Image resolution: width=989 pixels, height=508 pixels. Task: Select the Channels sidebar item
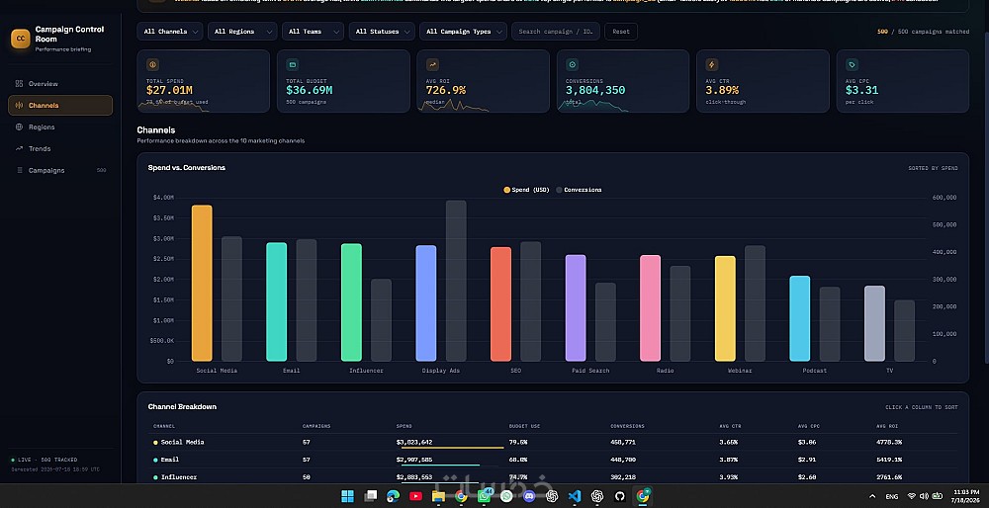pyautogui.click(x=60, y=105)
